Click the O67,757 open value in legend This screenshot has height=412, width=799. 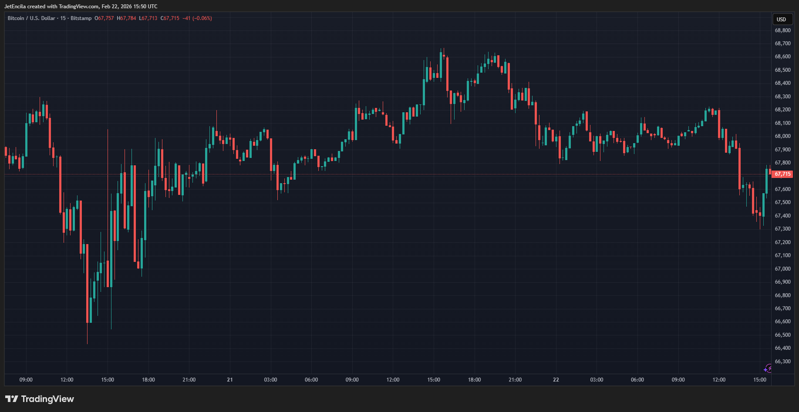coord(104,18)
